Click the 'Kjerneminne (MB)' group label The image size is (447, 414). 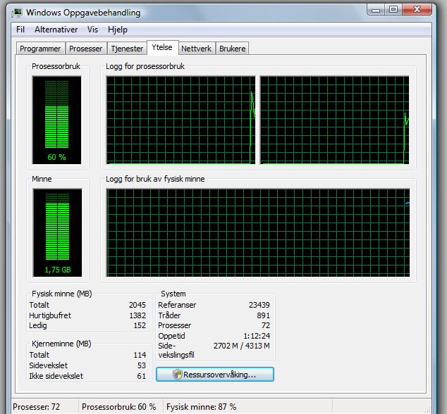61,344
